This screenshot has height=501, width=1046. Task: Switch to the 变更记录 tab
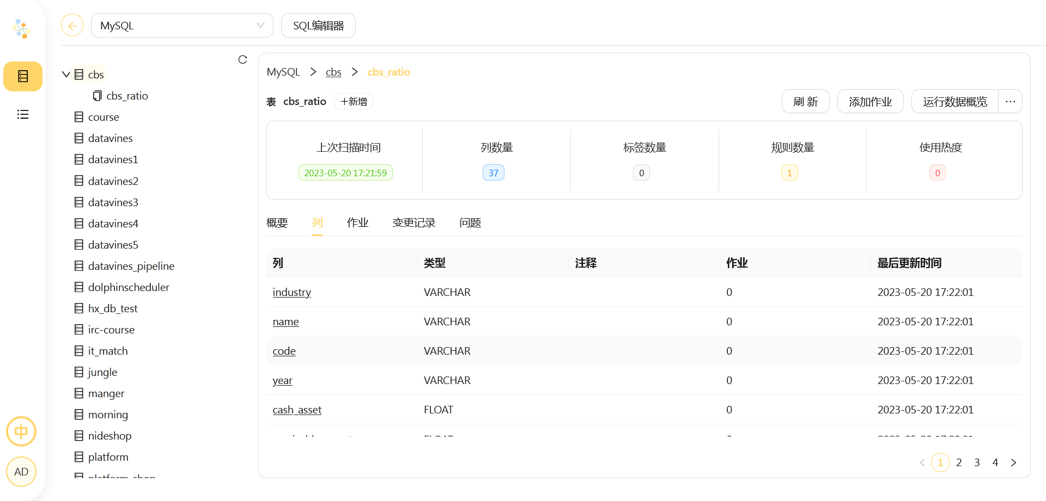pyautogui.click(x=414, y=222)
